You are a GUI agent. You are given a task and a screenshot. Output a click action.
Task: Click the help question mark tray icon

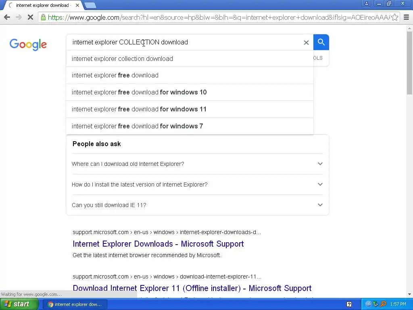pyautogui.click(x=349, y=304)
